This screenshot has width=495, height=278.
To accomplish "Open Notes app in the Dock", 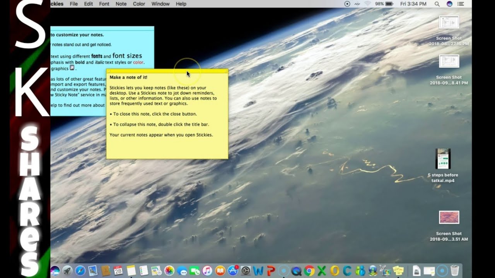I will pos(131,271).
